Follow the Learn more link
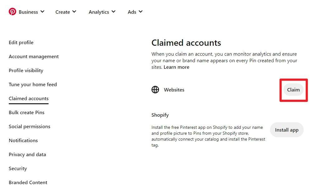The width and height of the screenshot is (318, 196). (x=176, y=67)
